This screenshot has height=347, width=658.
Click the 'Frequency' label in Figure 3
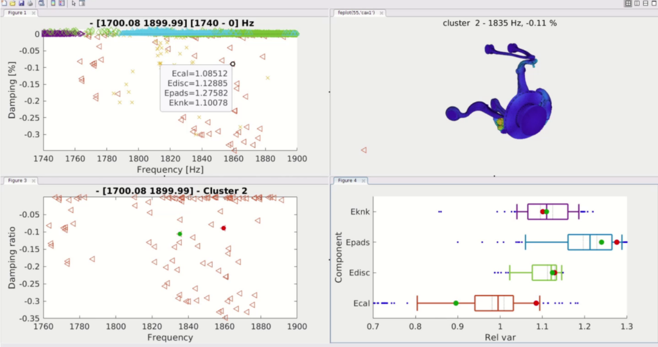170,337
